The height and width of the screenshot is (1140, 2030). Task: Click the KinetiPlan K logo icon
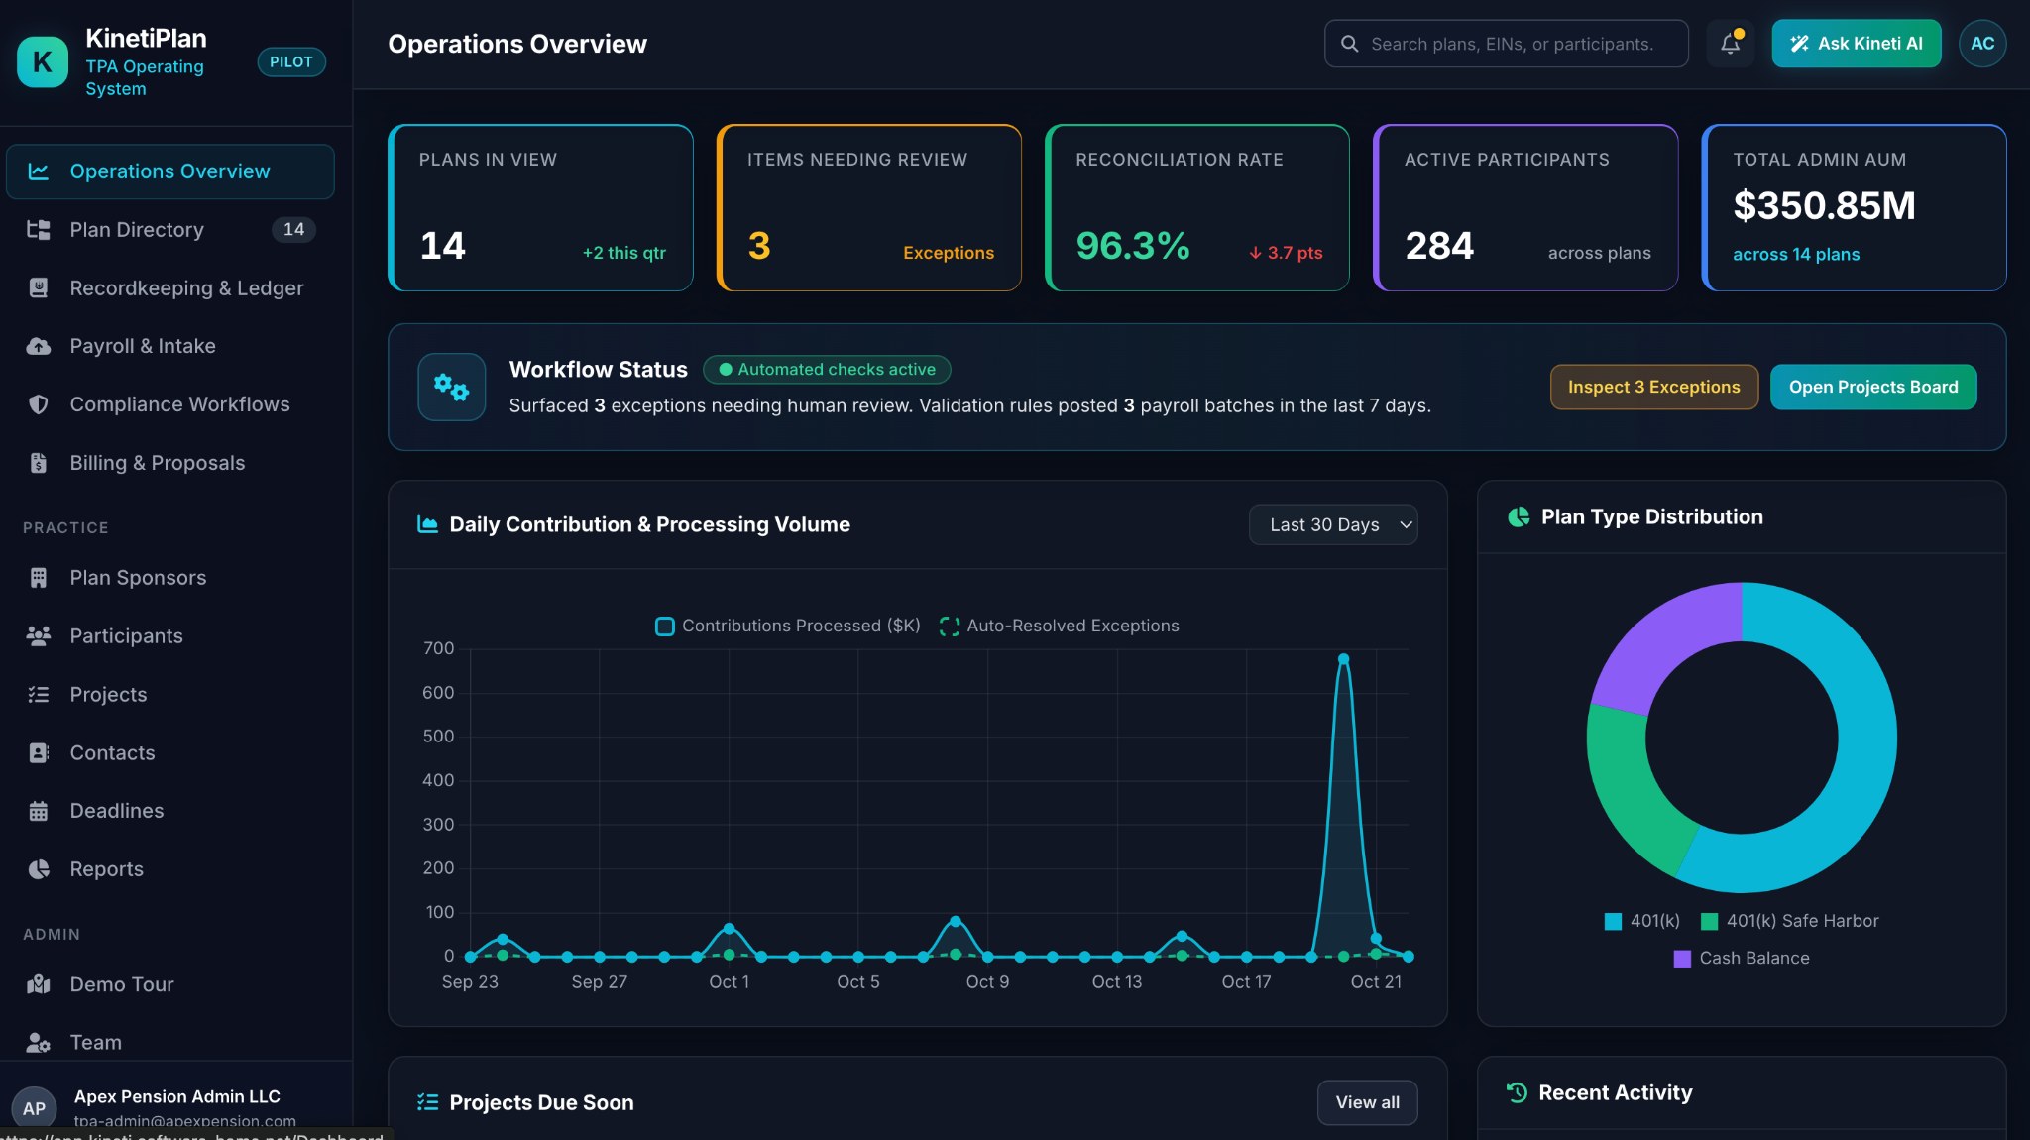[43, 61]
